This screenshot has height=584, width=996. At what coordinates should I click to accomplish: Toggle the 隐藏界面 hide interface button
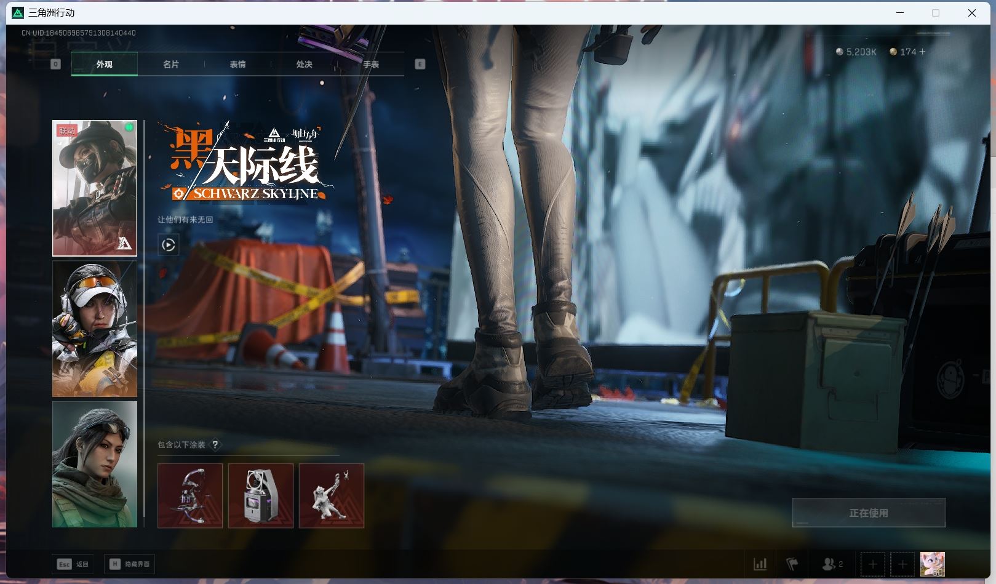pyautogui.click(x=130, y=564)
